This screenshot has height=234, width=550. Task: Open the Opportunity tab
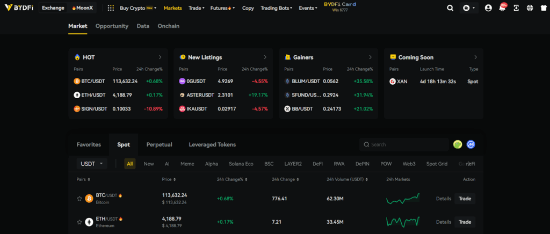[x=112, y=26]
